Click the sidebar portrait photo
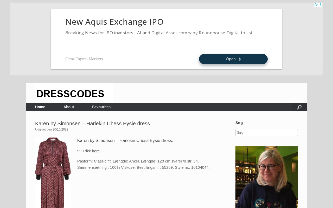Image resolution: width=333 pixels, height=208 pixels. (267, 177)
